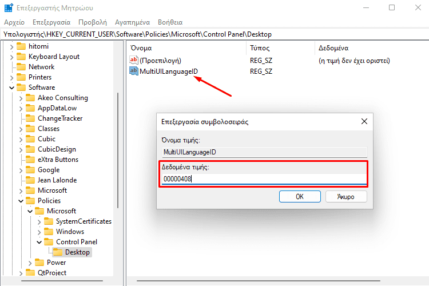The height and width of the screenshot is (286, 429).
Task: Select the CubicDesign folder icon
Action: click(x=30, y=149)
